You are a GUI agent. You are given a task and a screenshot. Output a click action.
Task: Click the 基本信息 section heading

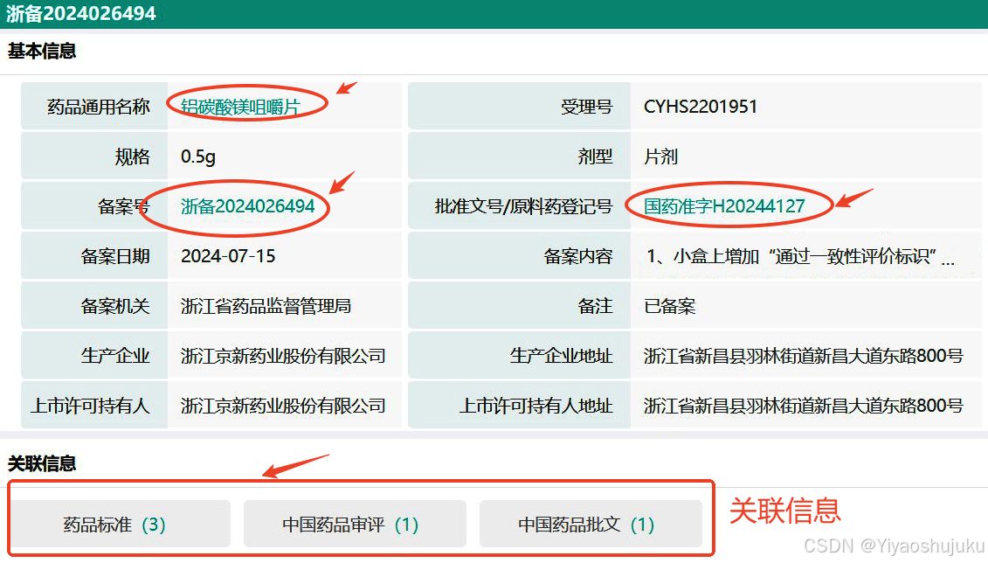[42, 51]
